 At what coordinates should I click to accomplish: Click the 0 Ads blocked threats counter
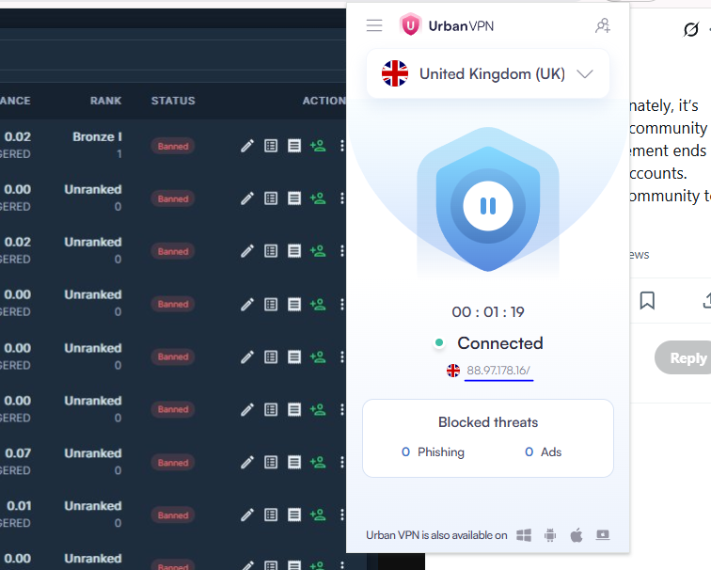[544, 452]
